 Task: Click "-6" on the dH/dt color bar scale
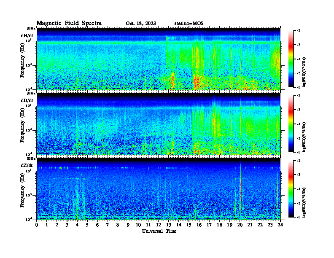coord(299,87)
